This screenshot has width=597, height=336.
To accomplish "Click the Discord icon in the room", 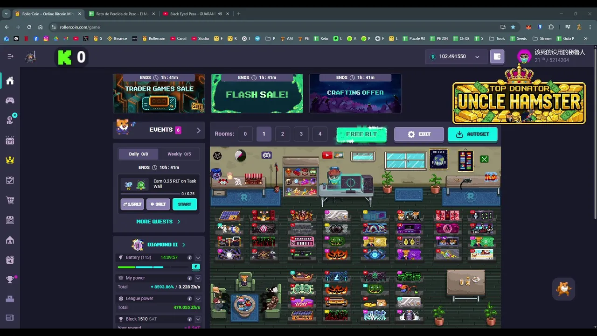I will (267, 155).
